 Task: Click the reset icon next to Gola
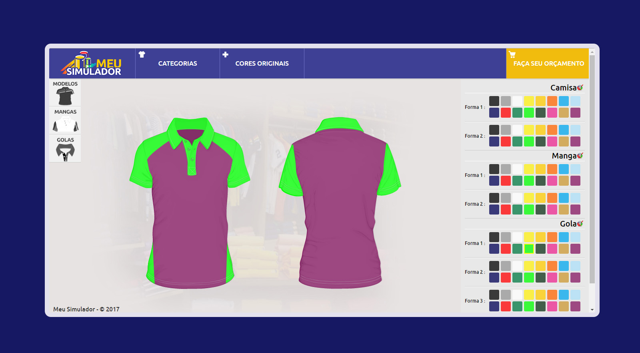[x=580, y=223]
